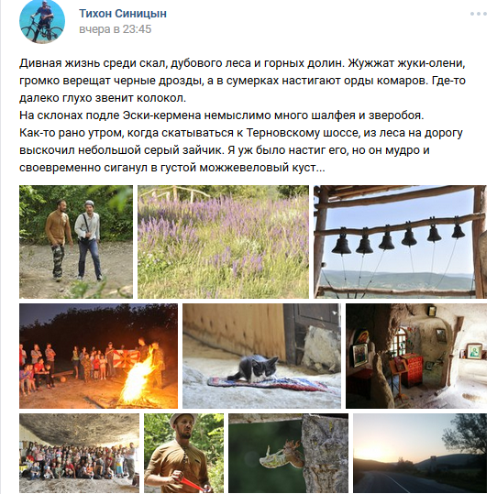Image resolution: width=497 pixels, height=494 pixels.
Task: Open the gray kitten on rug photo
Action: (x=262, y=356)
